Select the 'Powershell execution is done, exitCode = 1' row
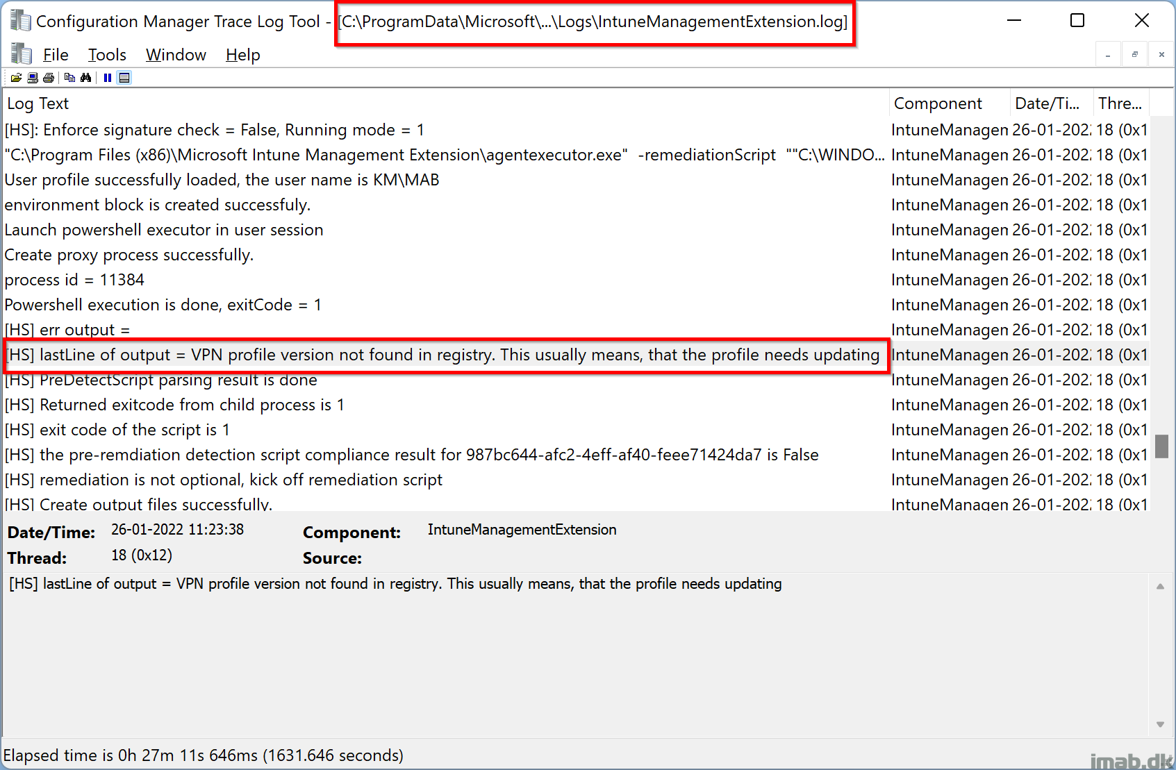The width and height of the screenshot is (1176, 770). 576,305
